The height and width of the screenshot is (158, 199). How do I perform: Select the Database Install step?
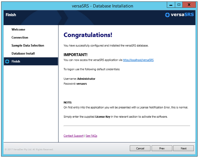coord(23,54)
